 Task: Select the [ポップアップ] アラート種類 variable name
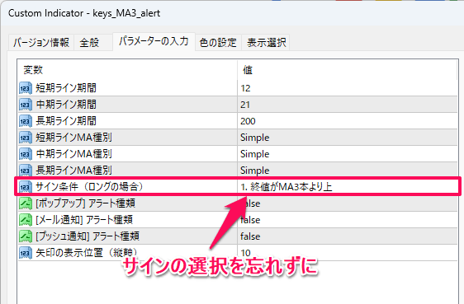pyautogui.click(x=85, y=203)
